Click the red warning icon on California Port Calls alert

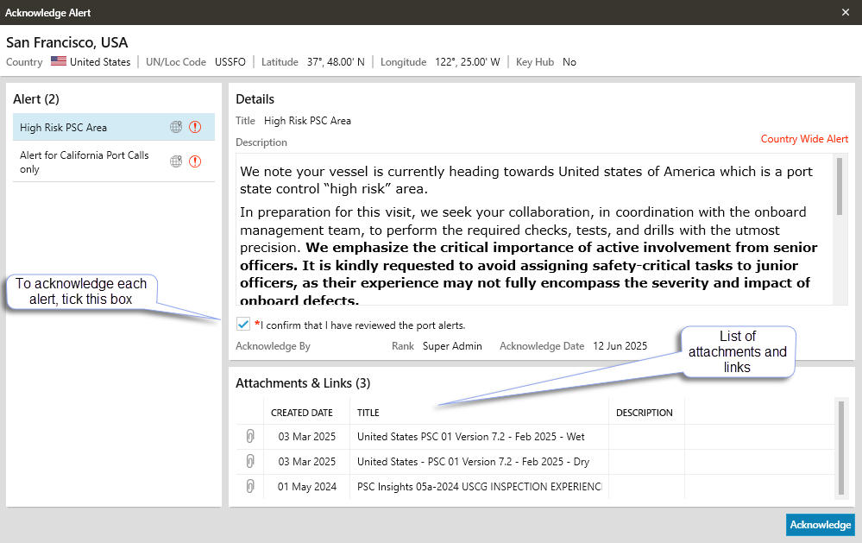[195, 161]
